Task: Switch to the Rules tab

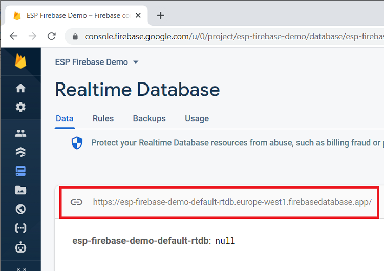Action: [103, 118]
